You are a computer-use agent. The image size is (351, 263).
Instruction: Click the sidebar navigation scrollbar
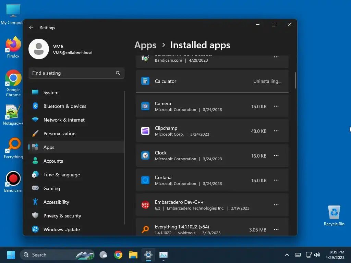tap(124, 158)
